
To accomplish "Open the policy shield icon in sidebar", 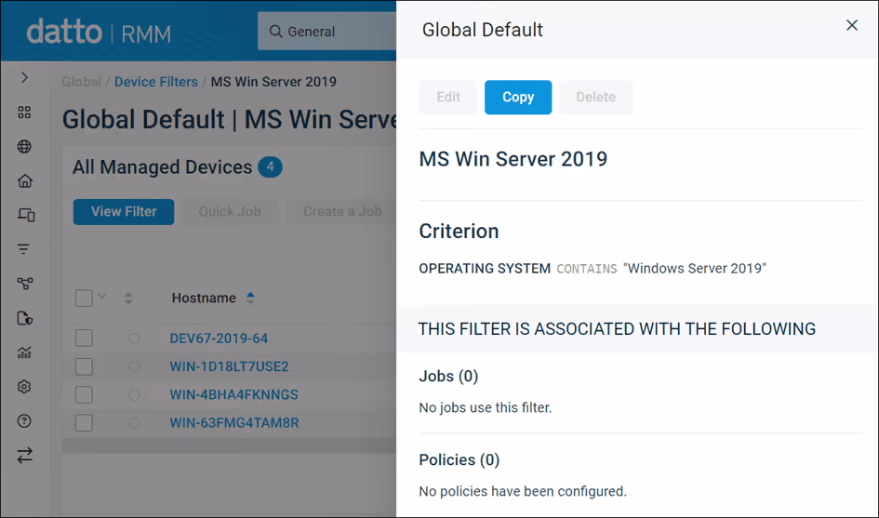I will [x=25, y=318].
